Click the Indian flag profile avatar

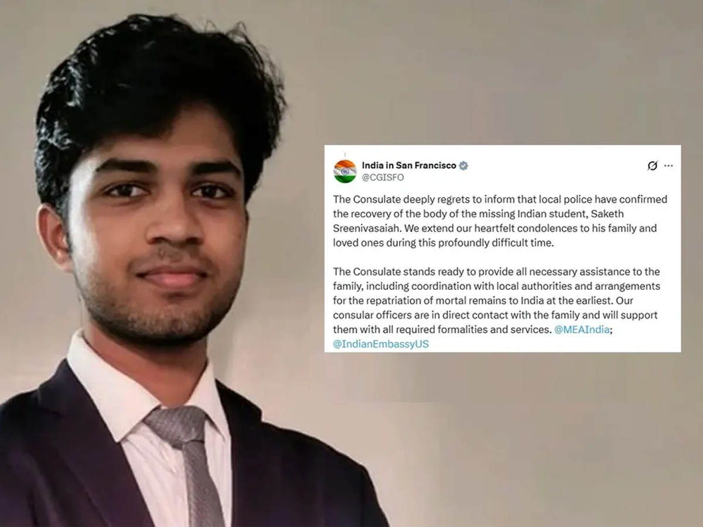pos(344,171)
